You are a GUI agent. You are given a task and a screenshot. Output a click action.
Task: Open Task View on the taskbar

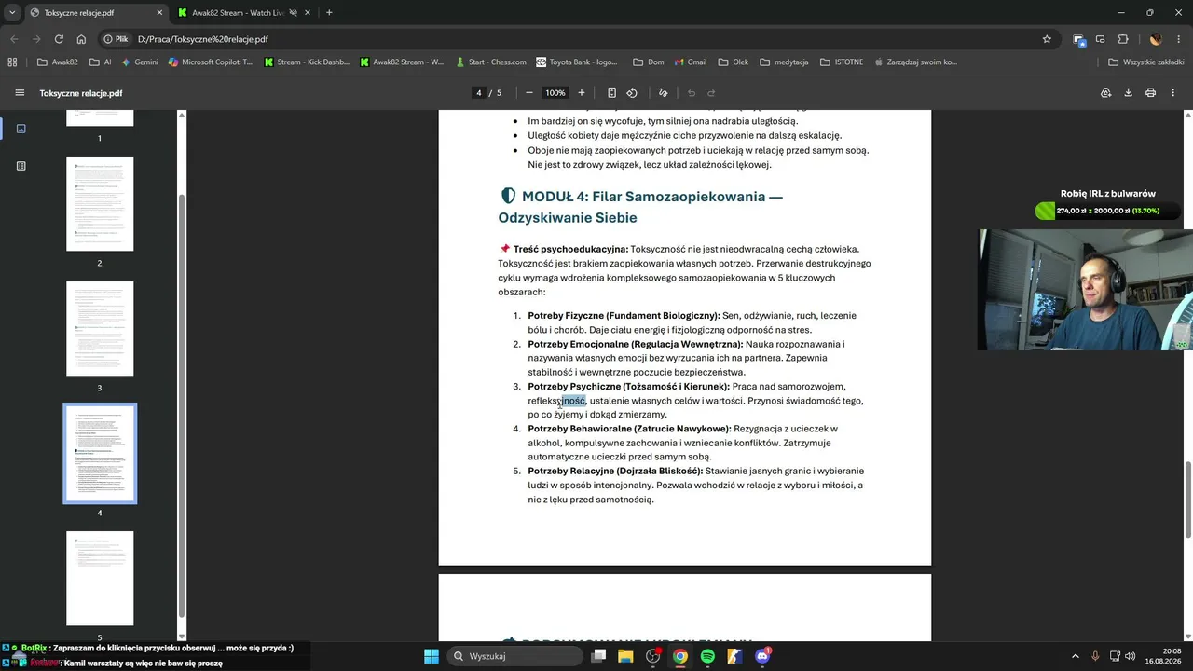point(598,656)
